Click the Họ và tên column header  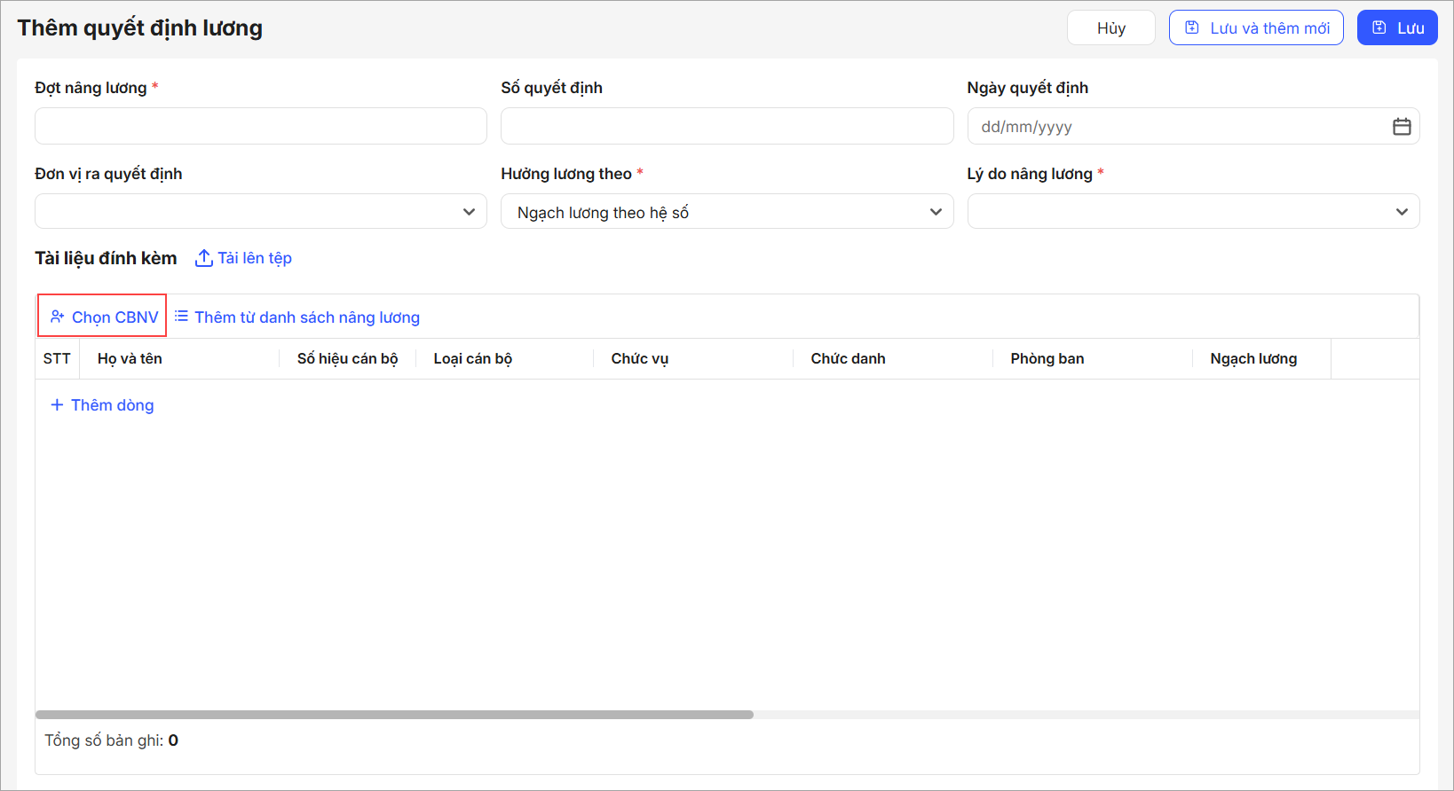130,358
